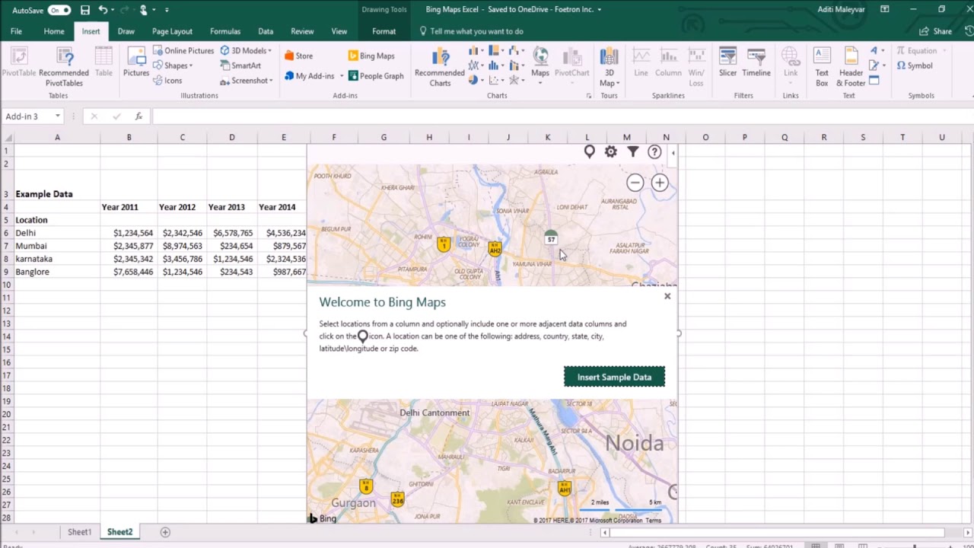Add a new sheet with plus button
Image resolution: width=974 pixels, height=548 pixels.
point(165,532)
